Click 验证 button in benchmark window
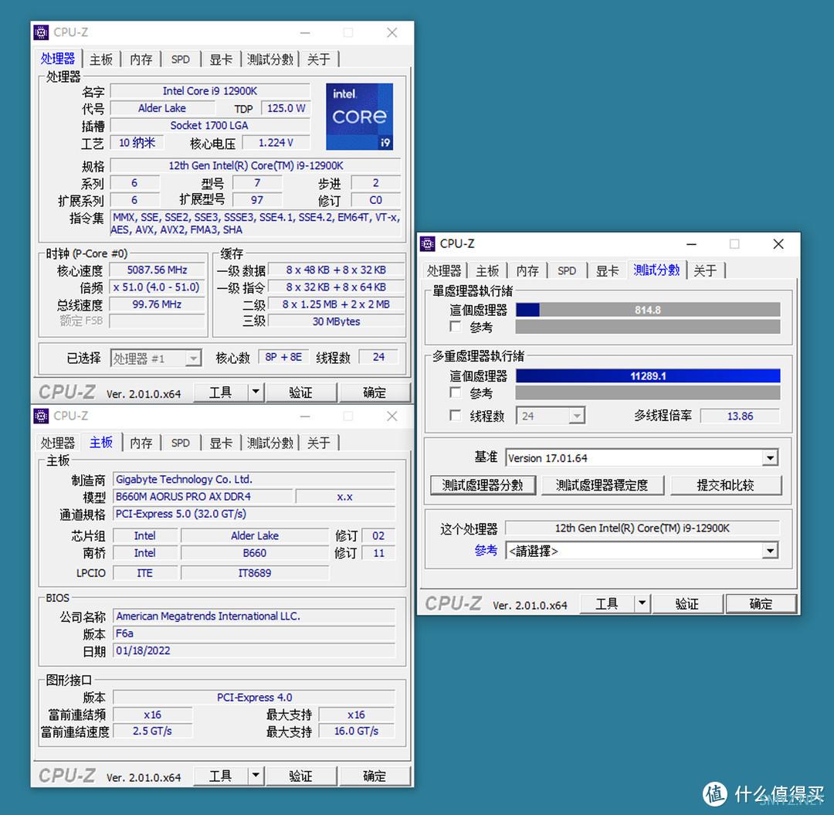The image size is (834, 815). [687, 603]
